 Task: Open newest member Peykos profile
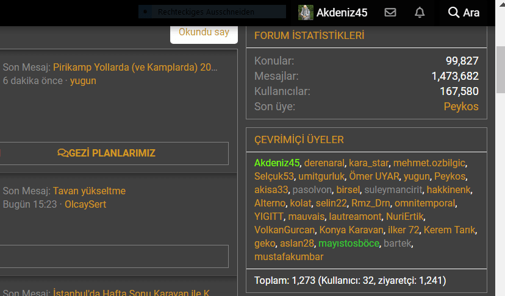pyautogui.click(x=460, y=107)
